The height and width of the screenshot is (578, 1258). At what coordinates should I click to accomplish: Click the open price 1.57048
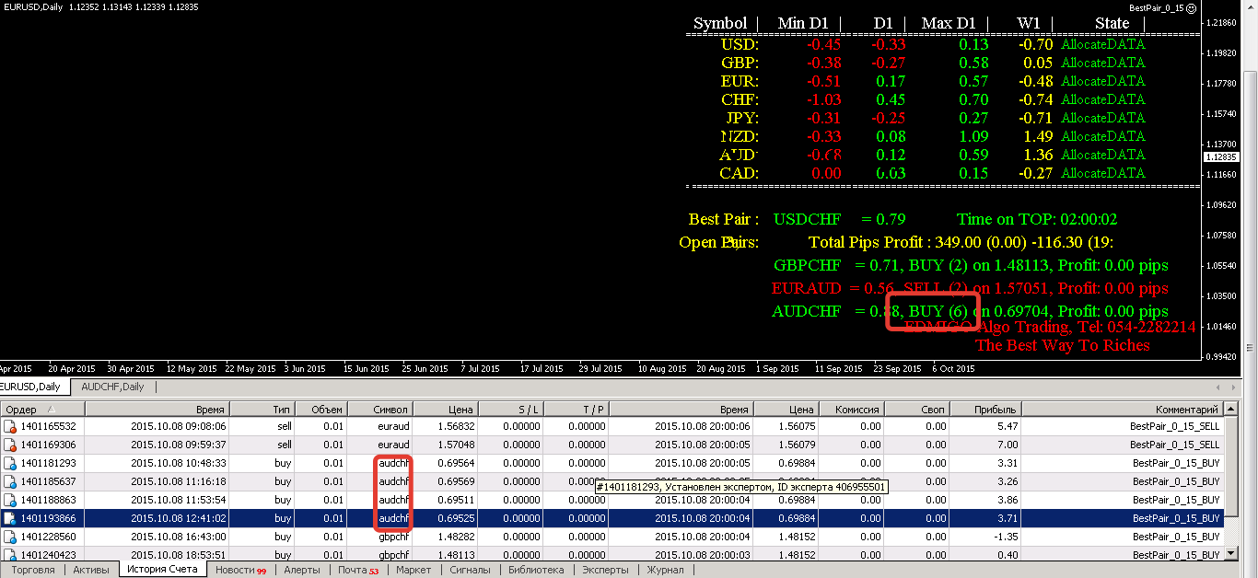(456, 445)
